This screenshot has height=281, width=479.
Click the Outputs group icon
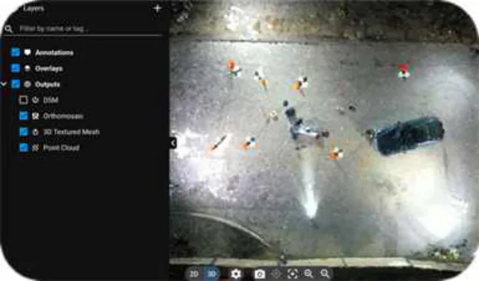coord(28,84)
